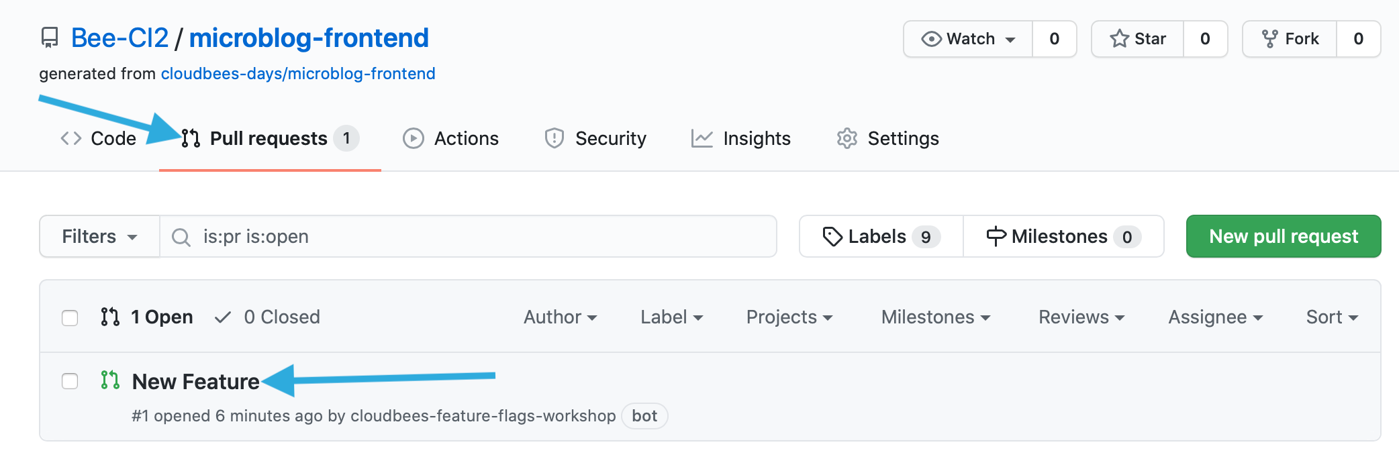Open Labels via the tag icon
Image resolution: width=1399 pixels, height=467 pixels.
click(x=832, y=237)
